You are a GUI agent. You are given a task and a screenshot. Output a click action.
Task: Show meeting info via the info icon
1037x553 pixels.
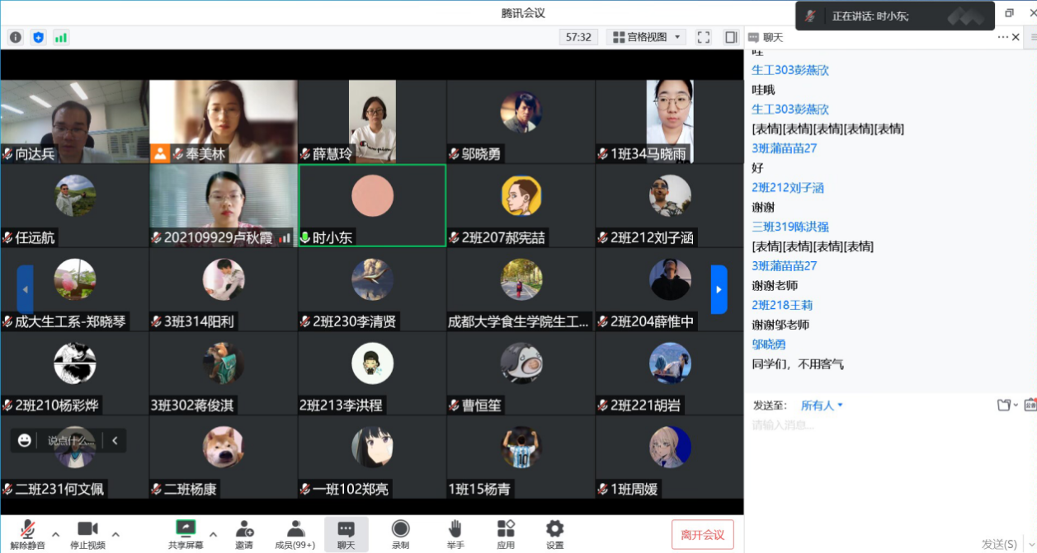[x=16, y=37]
